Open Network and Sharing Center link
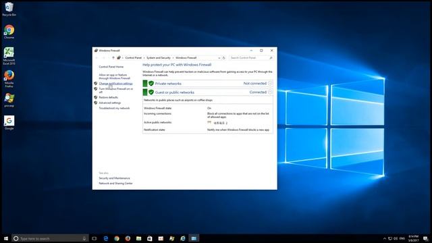Image resolution: width=432 pixels, height=243 pixels. pos(115,183)
